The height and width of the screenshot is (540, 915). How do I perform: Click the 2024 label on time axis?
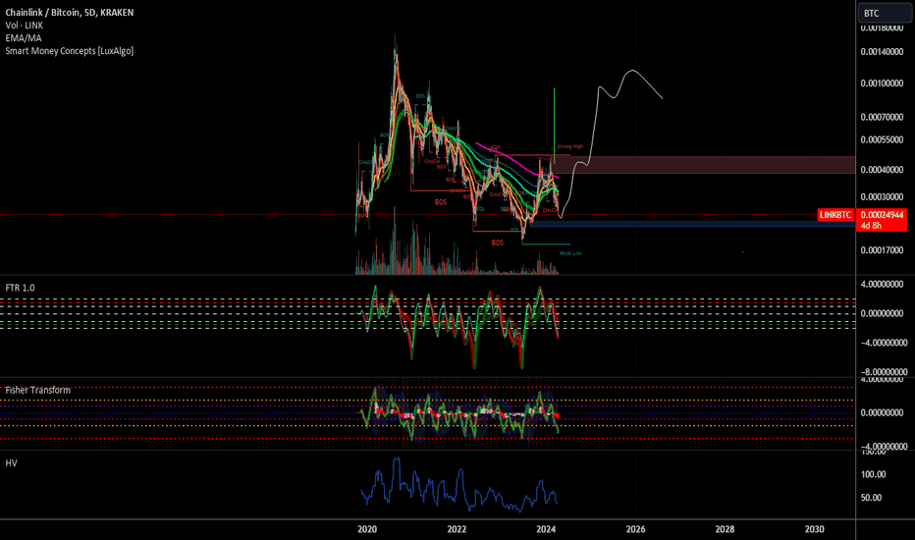pyautogui.click(x=546, y=529)
